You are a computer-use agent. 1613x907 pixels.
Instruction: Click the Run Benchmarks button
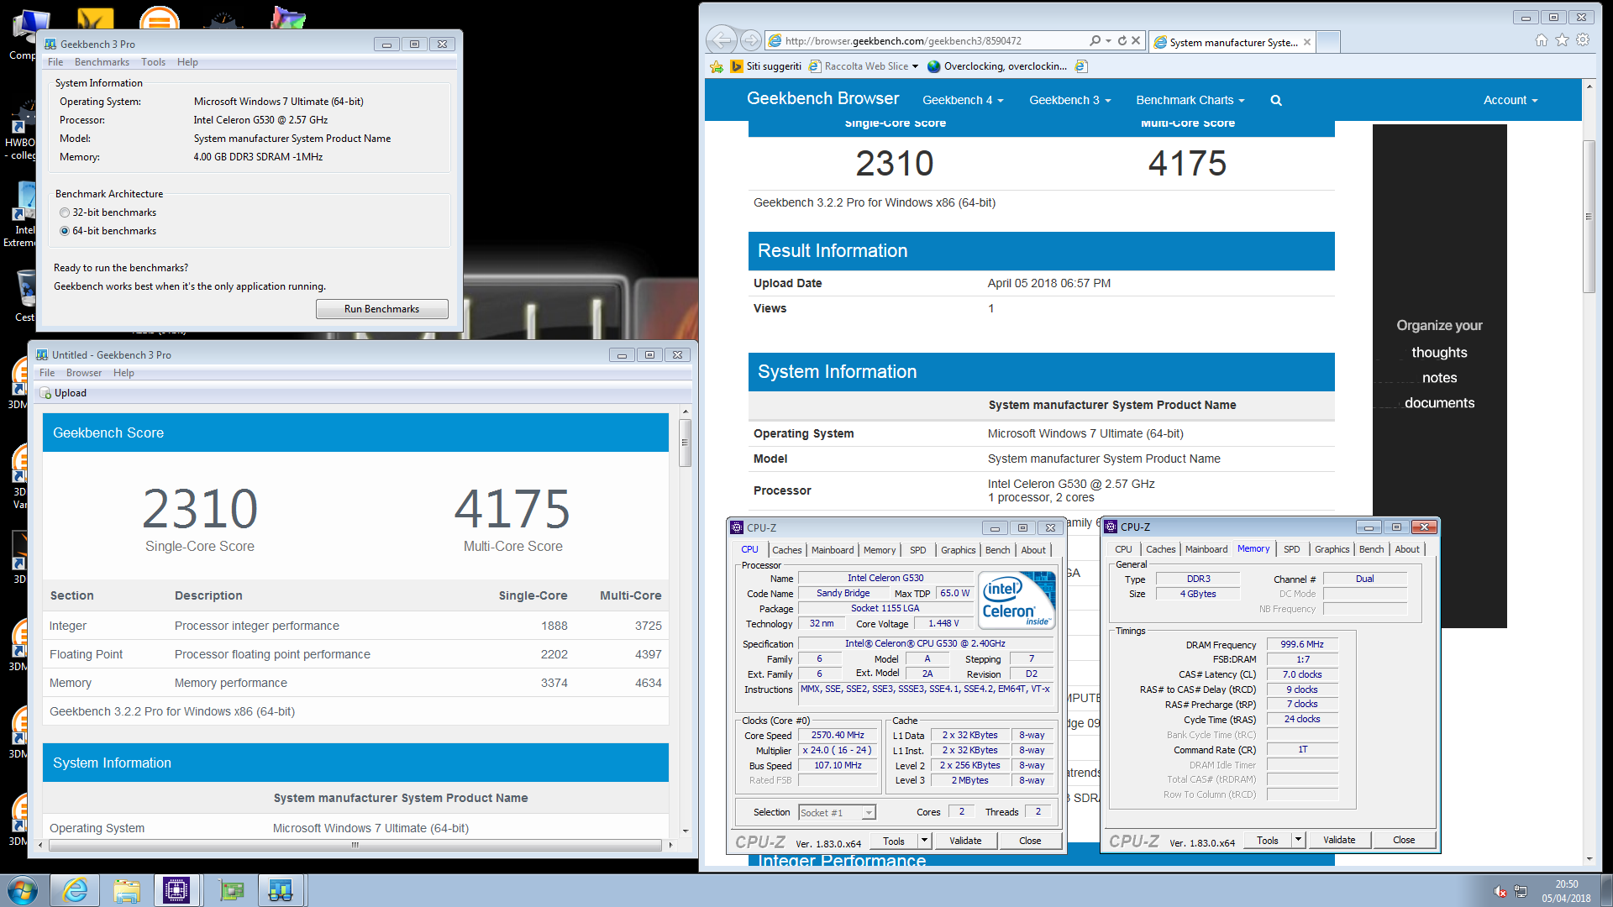tap(381, 309)
